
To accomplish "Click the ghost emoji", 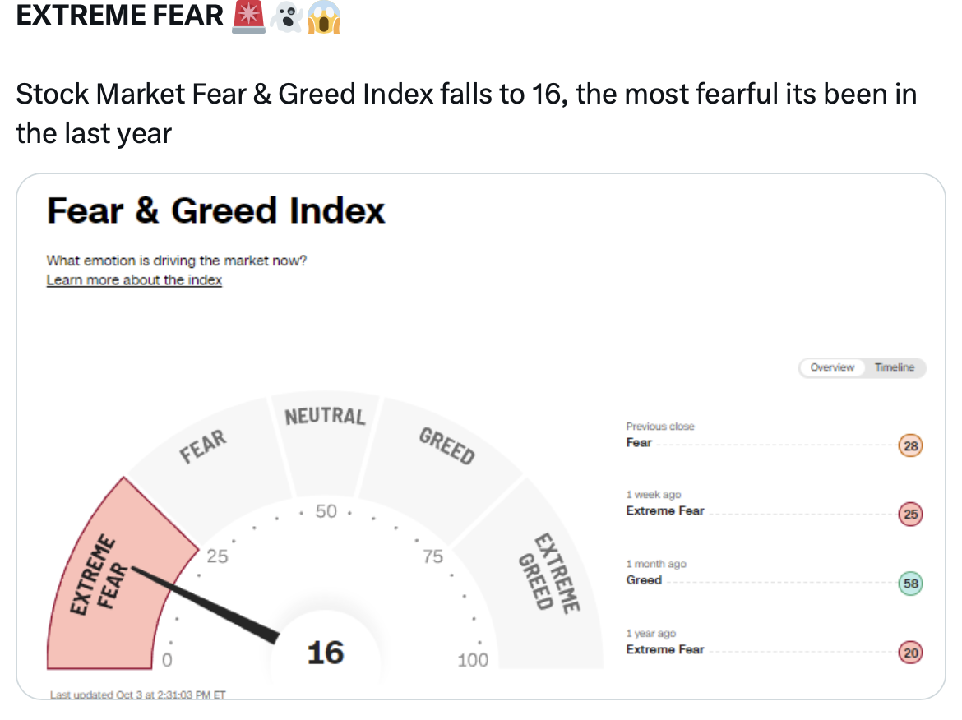I will 286,17.
